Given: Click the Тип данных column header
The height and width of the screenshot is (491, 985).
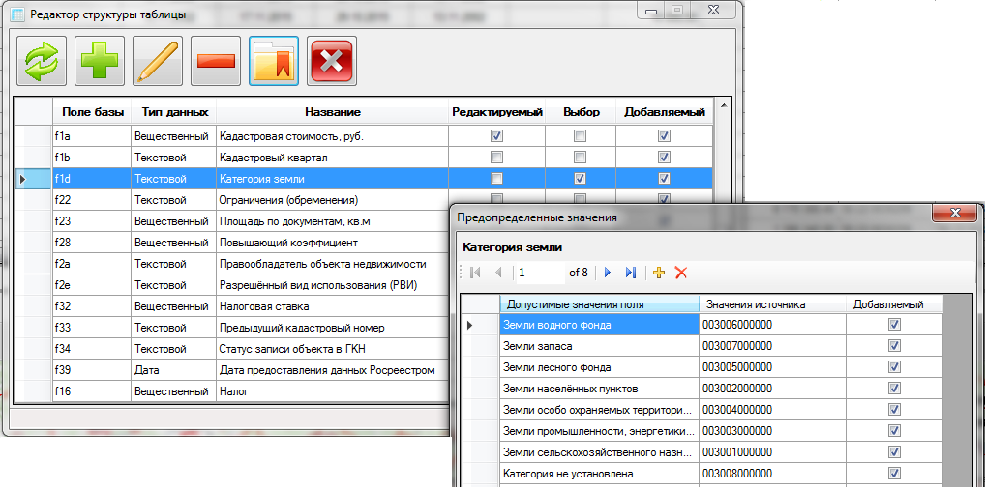Looking at the screenshot, I should point(174,112).
